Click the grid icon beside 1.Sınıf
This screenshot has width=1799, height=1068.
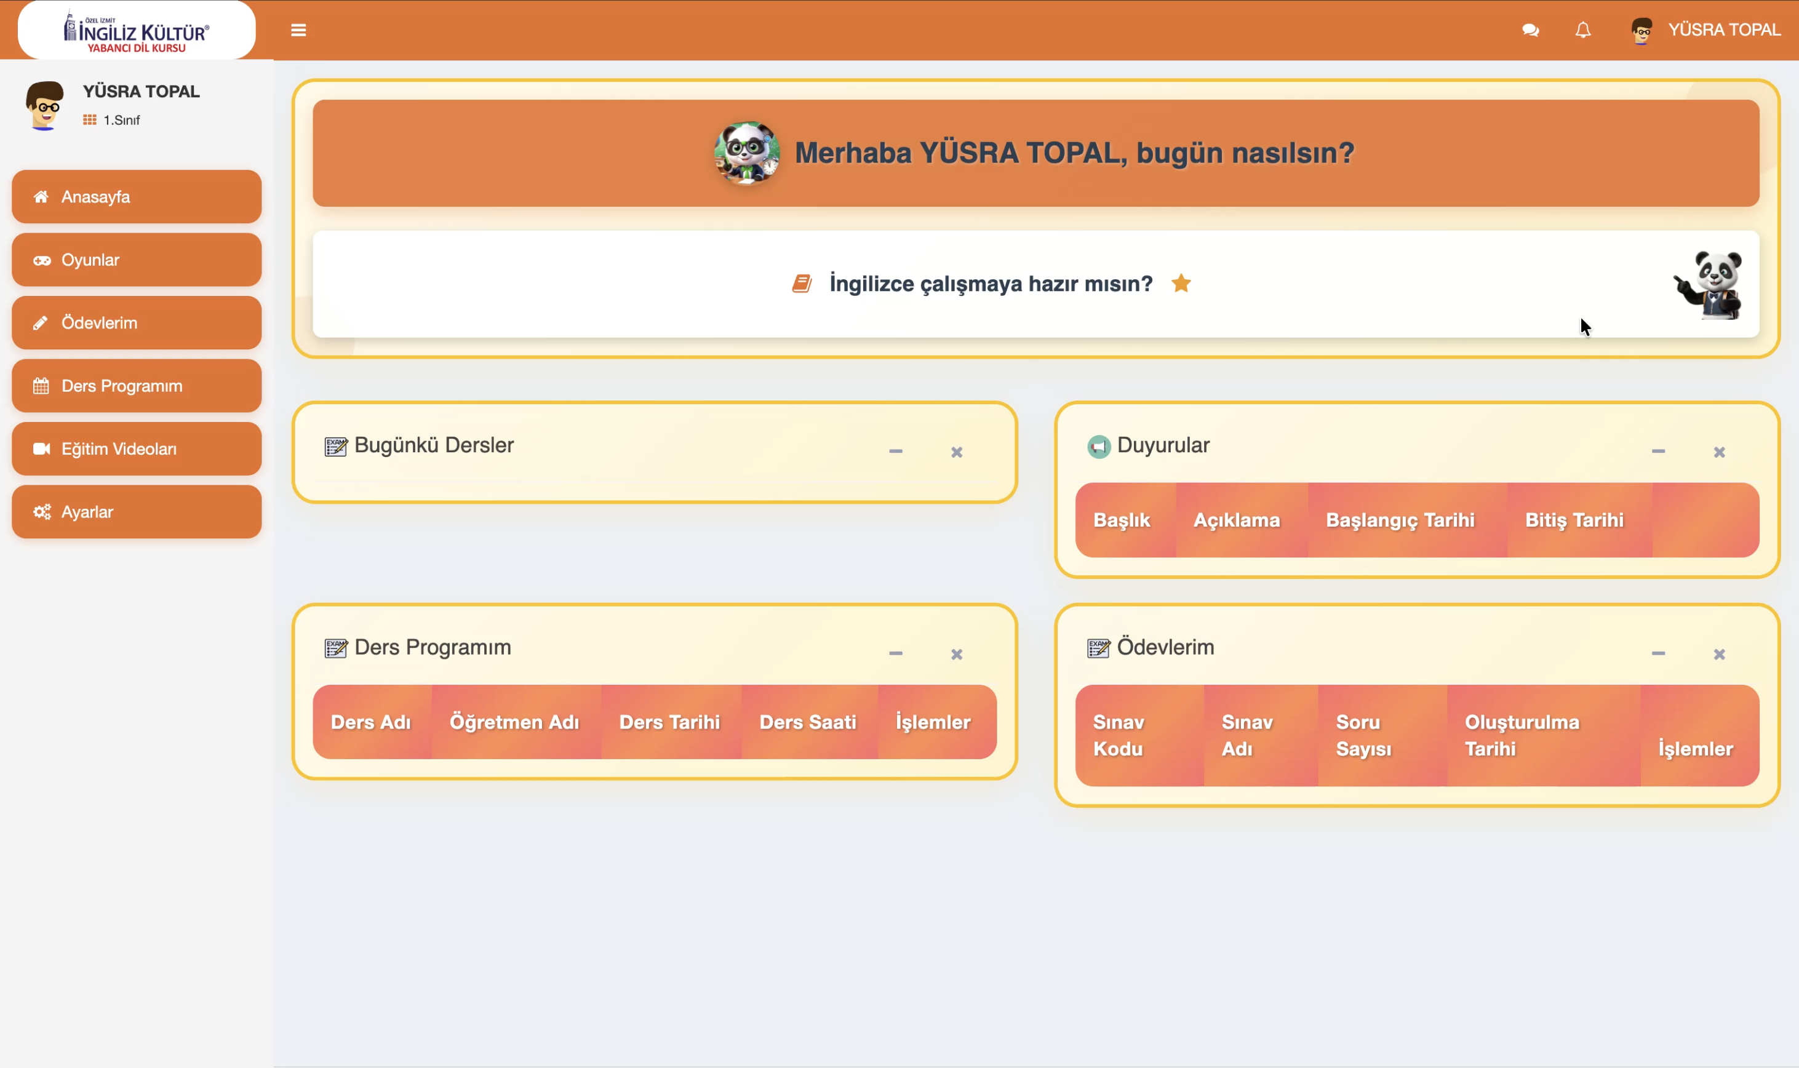89,120
